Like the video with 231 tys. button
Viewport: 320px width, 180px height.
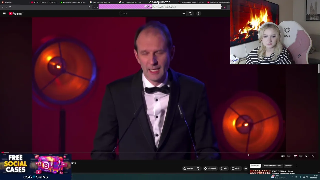coord(188,168)
